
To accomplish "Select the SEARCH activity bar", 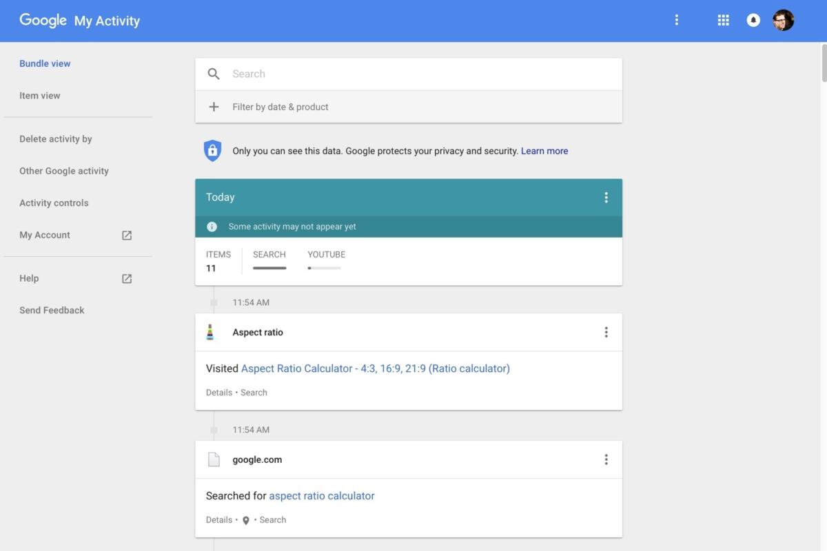I will pyautogui.click(x=269, y=260).
